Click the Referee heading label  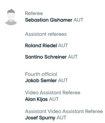click(34, 13)
